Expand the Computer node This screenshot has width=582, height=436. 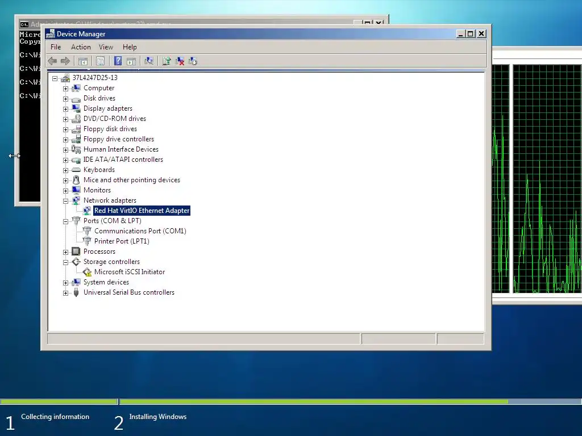[x=66, y=89]
